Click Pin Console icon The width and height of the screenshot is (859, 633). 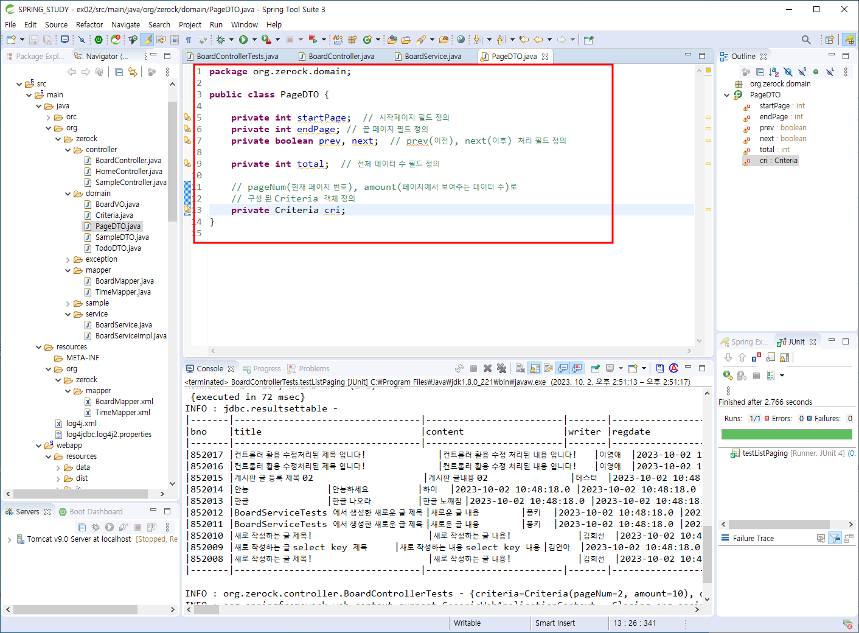click(596, 368)
